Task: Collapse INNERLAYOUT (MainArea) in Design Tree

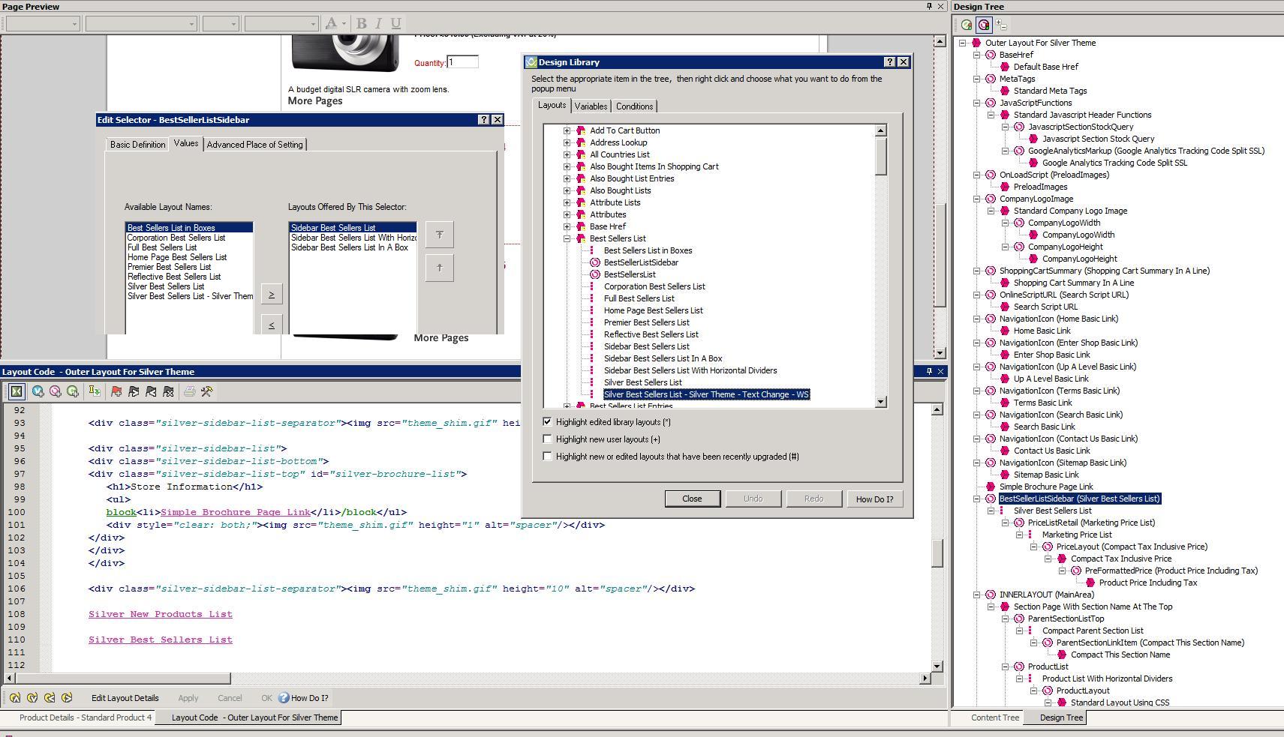Action: (977, 595)
